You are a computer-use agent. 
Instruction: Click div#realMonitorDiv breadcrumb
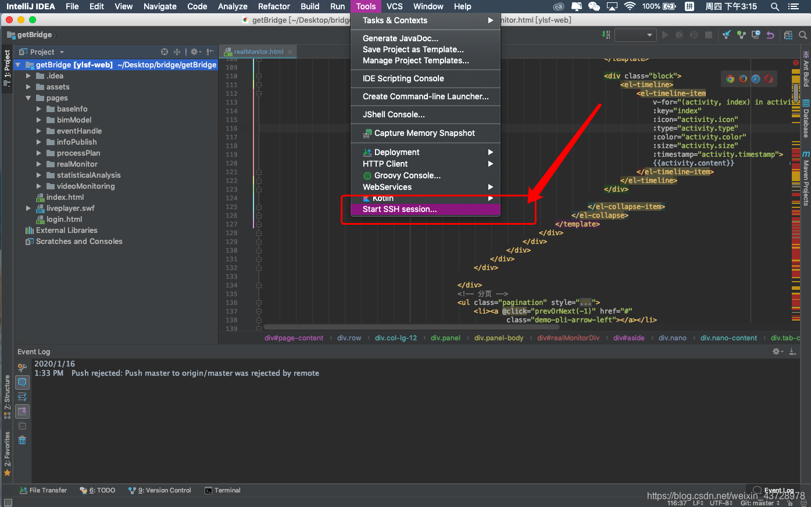[568, 338]
